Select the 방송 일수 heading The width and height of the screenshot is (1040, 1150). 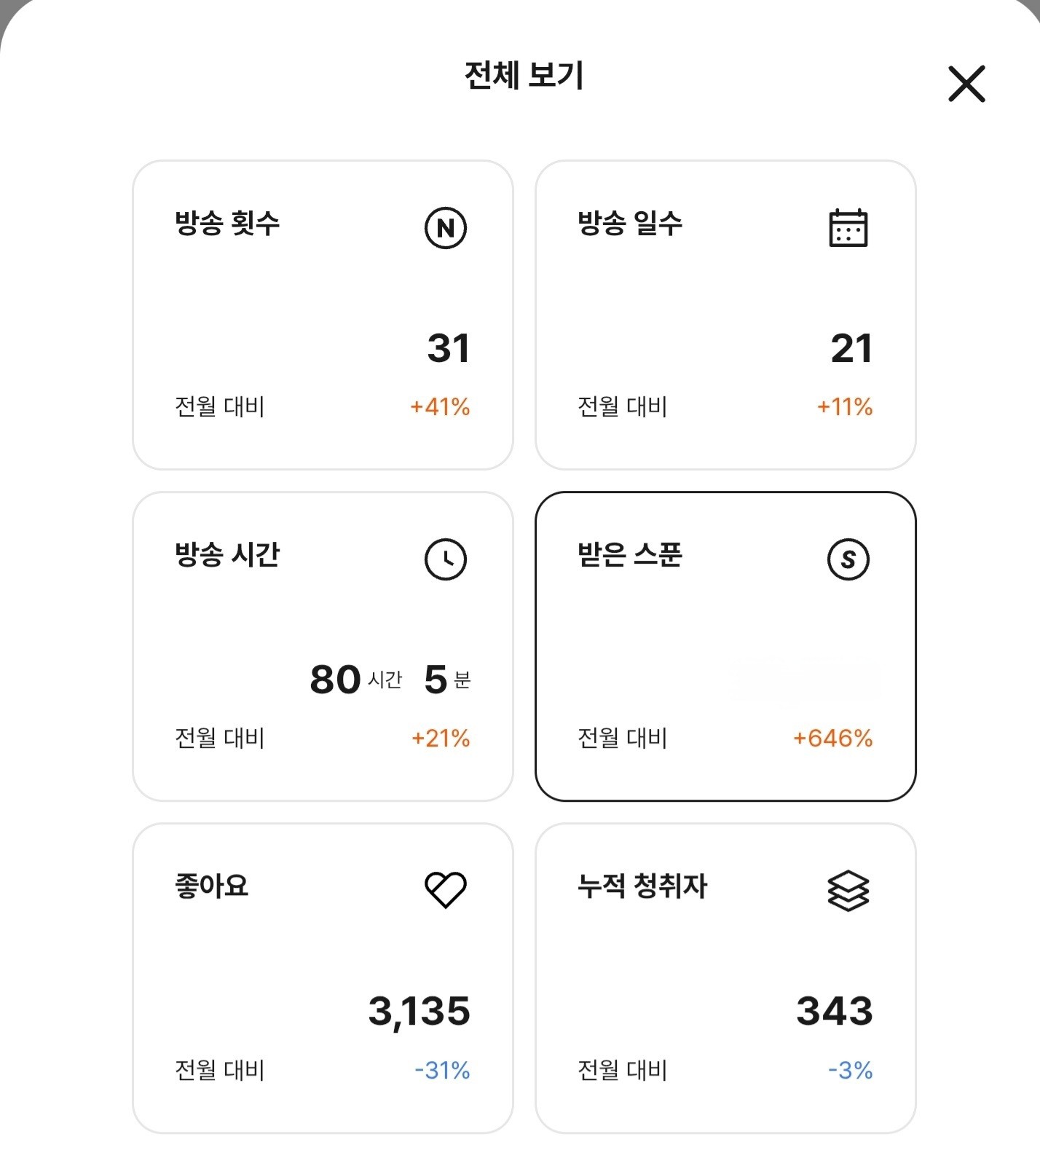click(630, 223)
